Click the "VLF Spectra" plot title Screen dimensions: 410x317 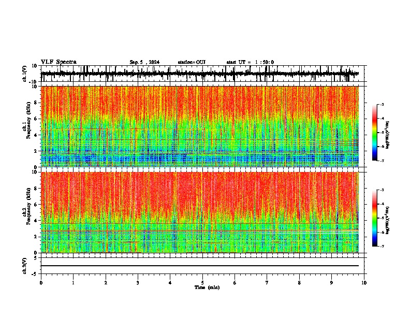point(58,62)
